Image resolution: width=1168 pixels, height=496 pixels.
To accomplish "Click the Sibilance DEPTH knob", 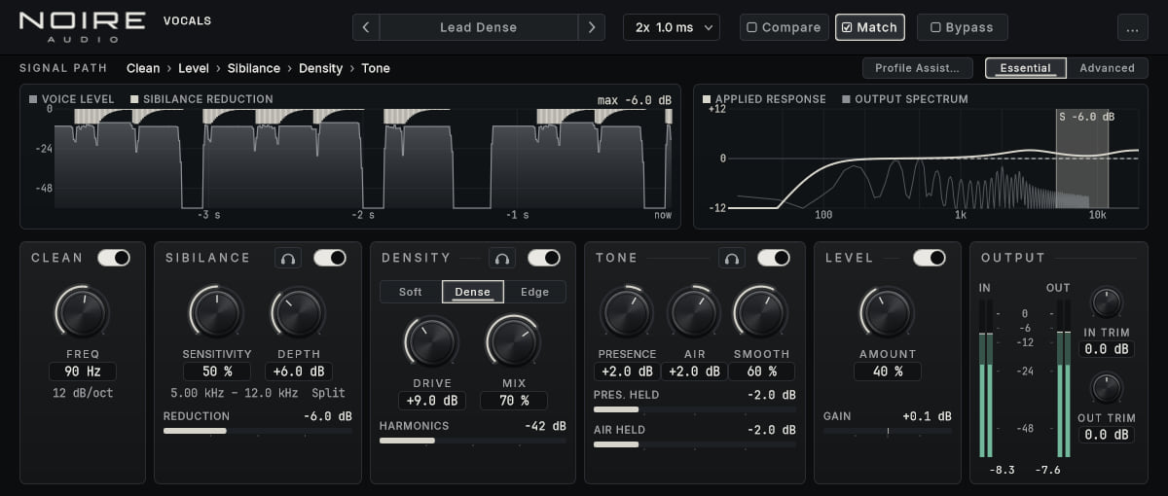I will [x=298, y=312].
